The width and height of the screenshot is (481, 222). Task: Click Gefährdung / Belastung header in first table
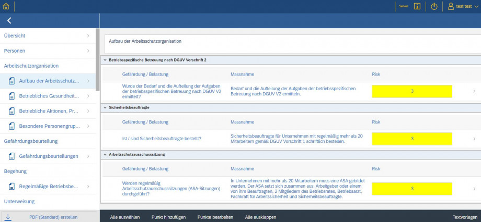click(x=145, y=75)
